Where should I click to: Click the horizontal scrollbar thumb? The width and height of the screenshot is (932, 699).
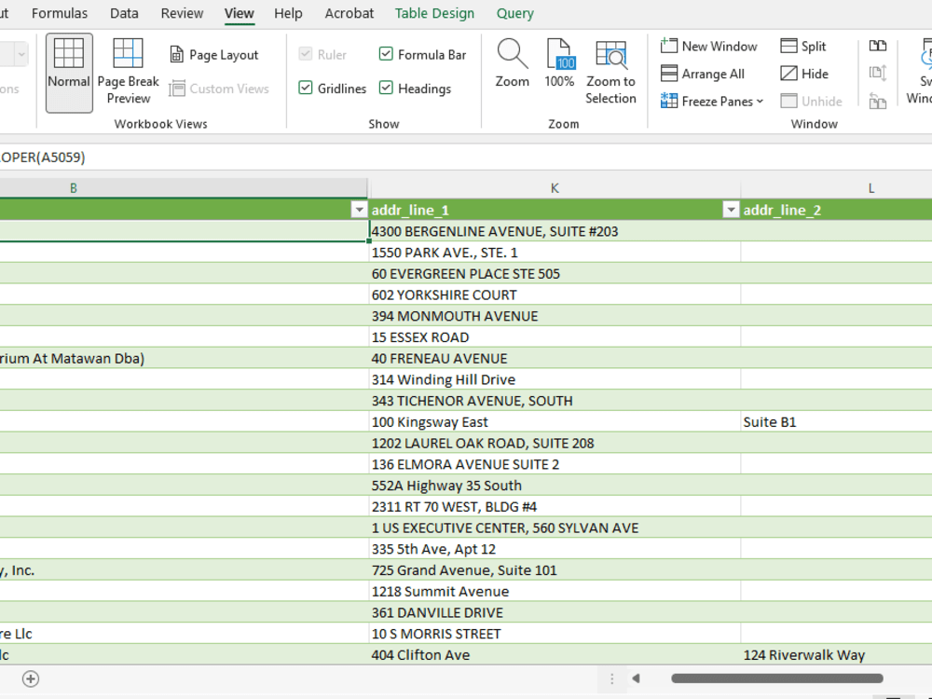click(x=777, y=678)
